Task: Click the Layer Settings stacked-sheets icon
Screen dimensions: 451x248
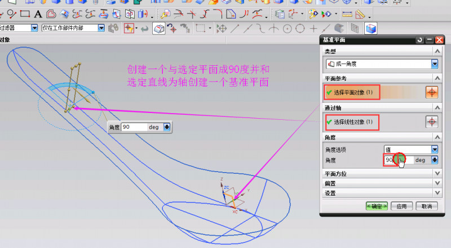Action: 280,13
